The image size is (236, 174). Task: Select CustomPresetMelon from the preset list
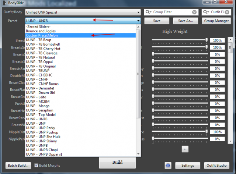click(x=41, y=35)
